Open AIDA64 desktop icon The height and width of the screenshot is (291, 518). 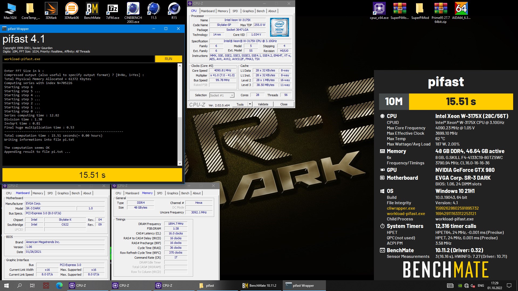(x=461, y=11)
